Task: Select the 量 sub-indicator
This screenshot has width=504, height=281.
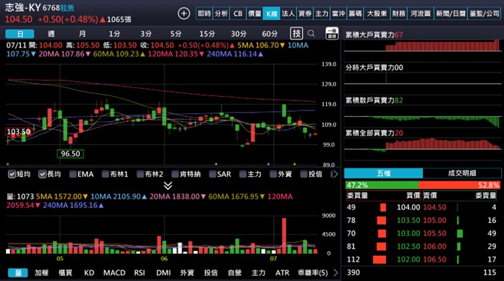Action: click(x=18, y=272)
